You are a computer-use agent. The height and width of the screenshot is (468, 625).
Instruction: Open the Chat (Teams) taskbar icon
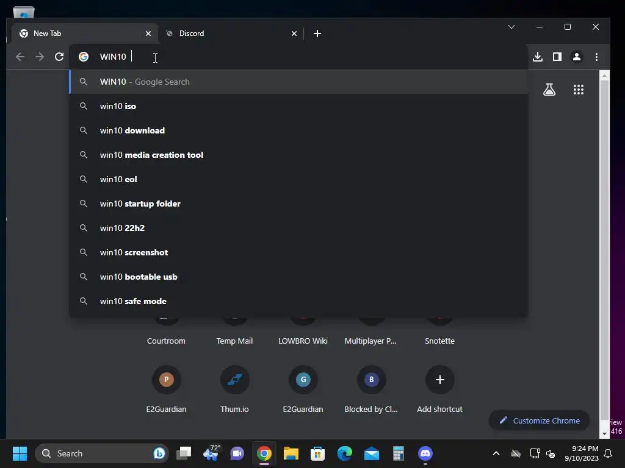(237, 453)
